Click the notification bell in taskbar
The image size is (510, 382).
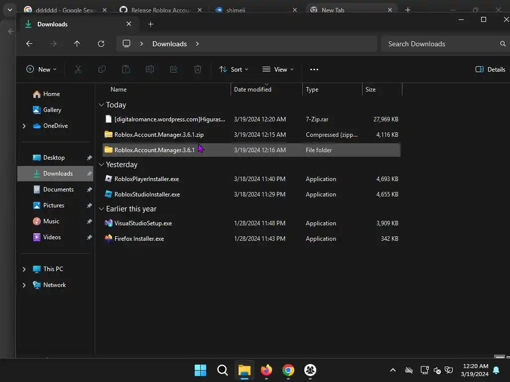[497, 370]
